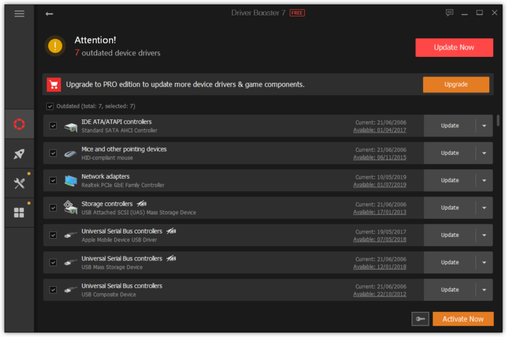507x337 pixels.
Task: Uncheck the IDE ATA/ATAPI controllers checkbox
Action: click(53, 126)
